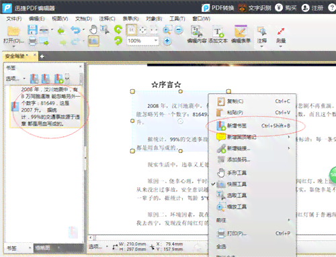Open the 注释(C) menu
The width and height of the screenshot is (336, 257).
107,19
